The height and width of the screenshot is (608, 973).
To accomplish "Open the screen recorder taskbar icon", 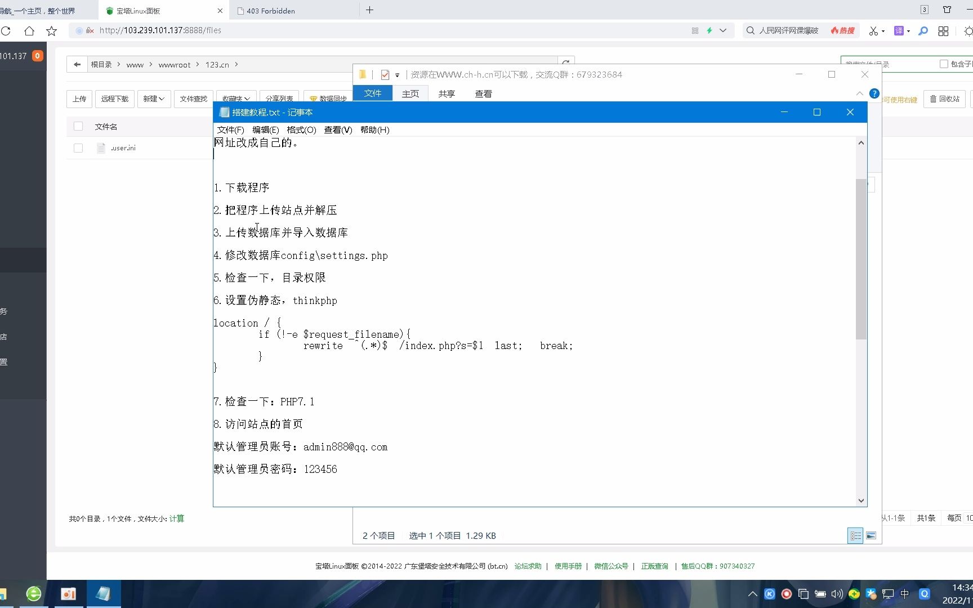I will [69, 594].
